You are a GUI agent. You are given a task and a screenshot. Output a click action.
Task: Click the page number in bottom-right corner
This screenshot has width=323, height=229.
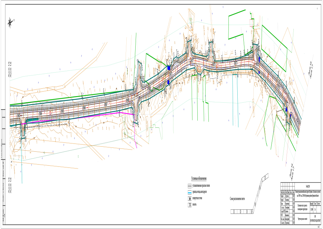point(318,226)
